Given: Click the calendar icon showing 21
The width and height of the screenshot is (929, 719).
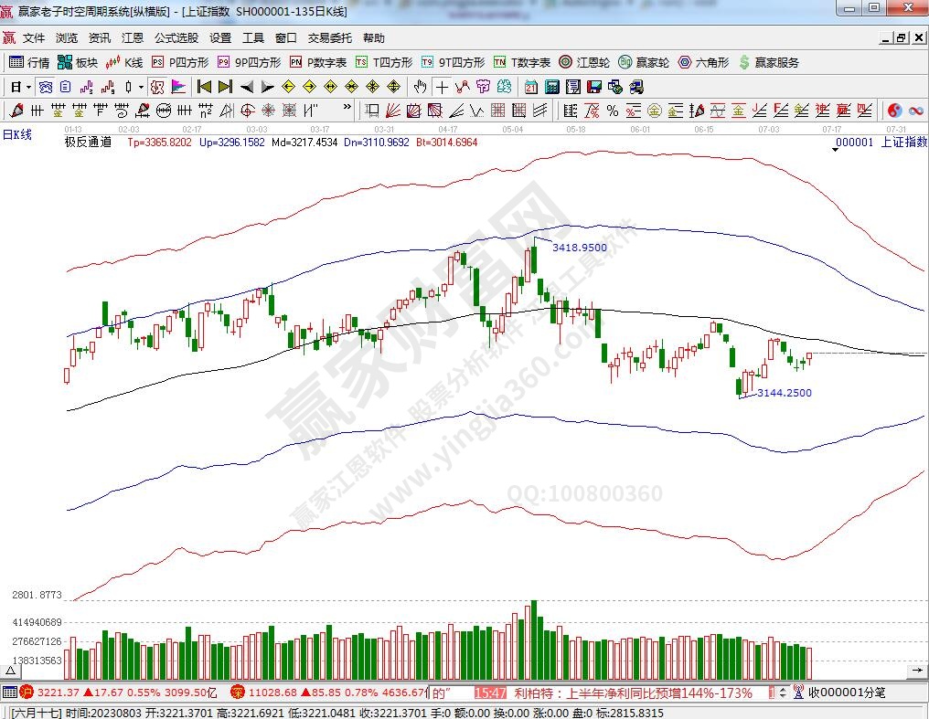Looking at the screenshot, I should pos(531,87).
